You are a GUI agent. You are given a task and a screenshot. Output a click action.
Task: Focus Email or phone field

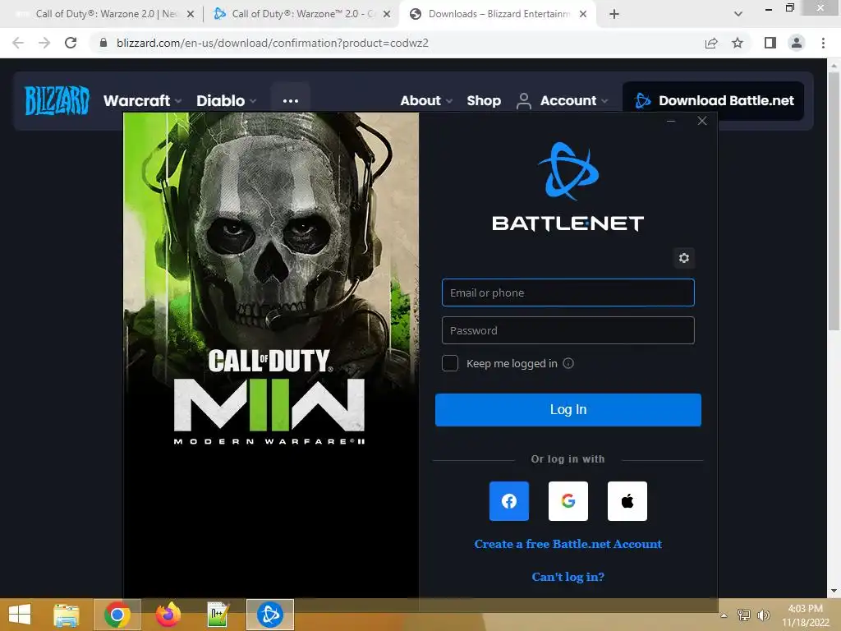click(568, 292)
